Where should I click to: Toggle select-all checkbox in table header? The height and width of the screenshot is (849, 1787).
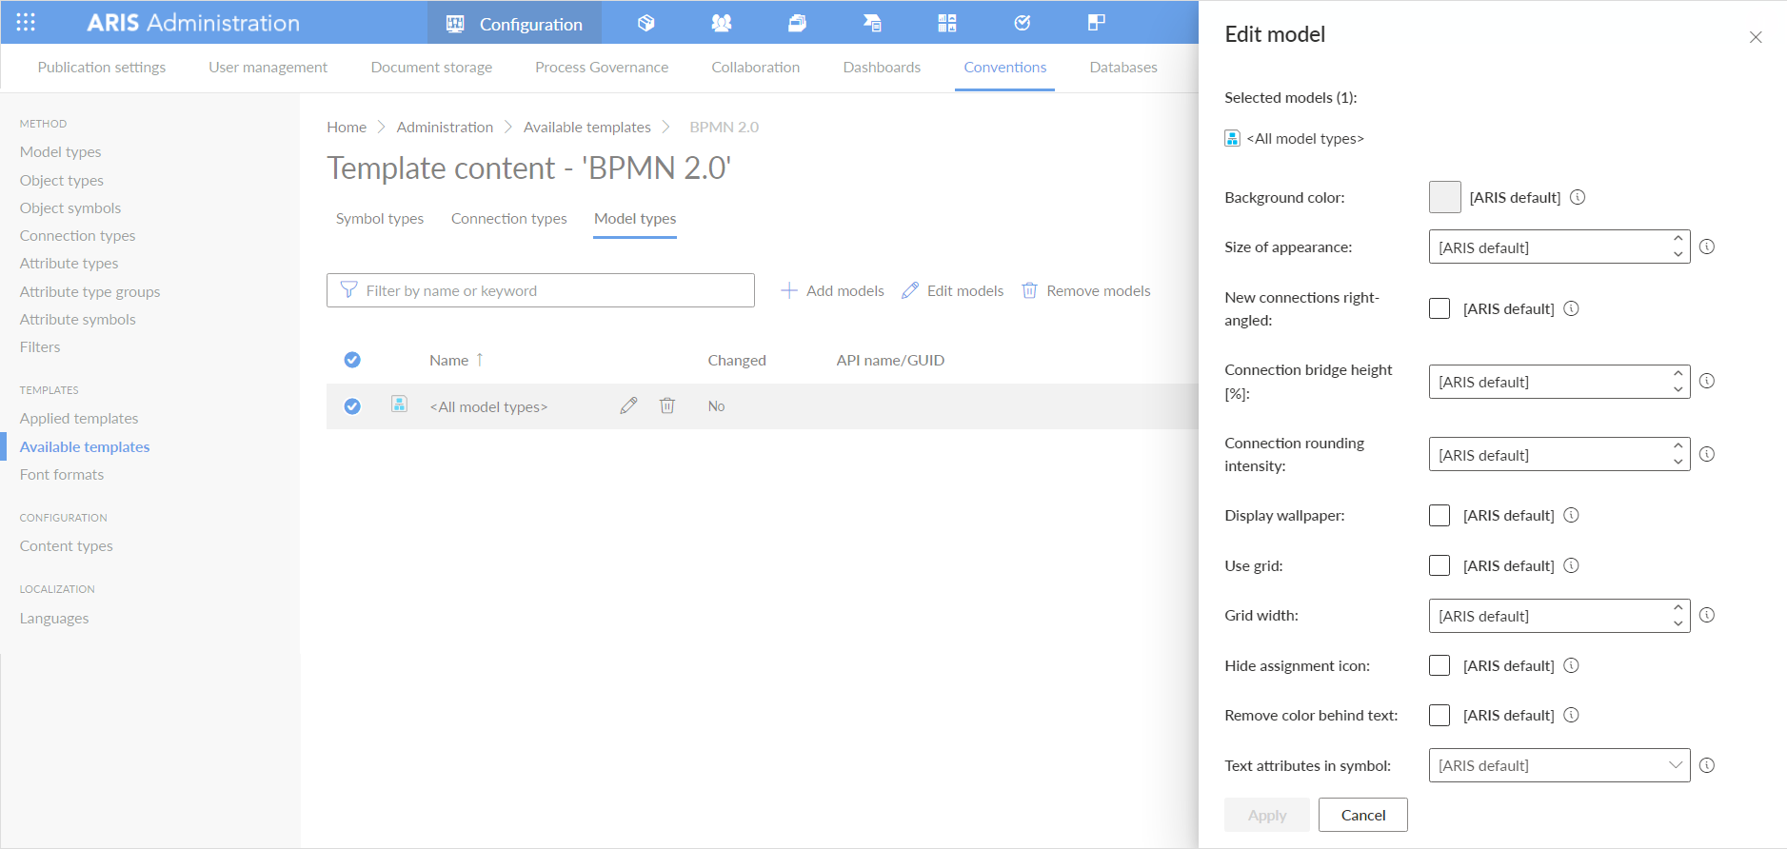[352, 360]
